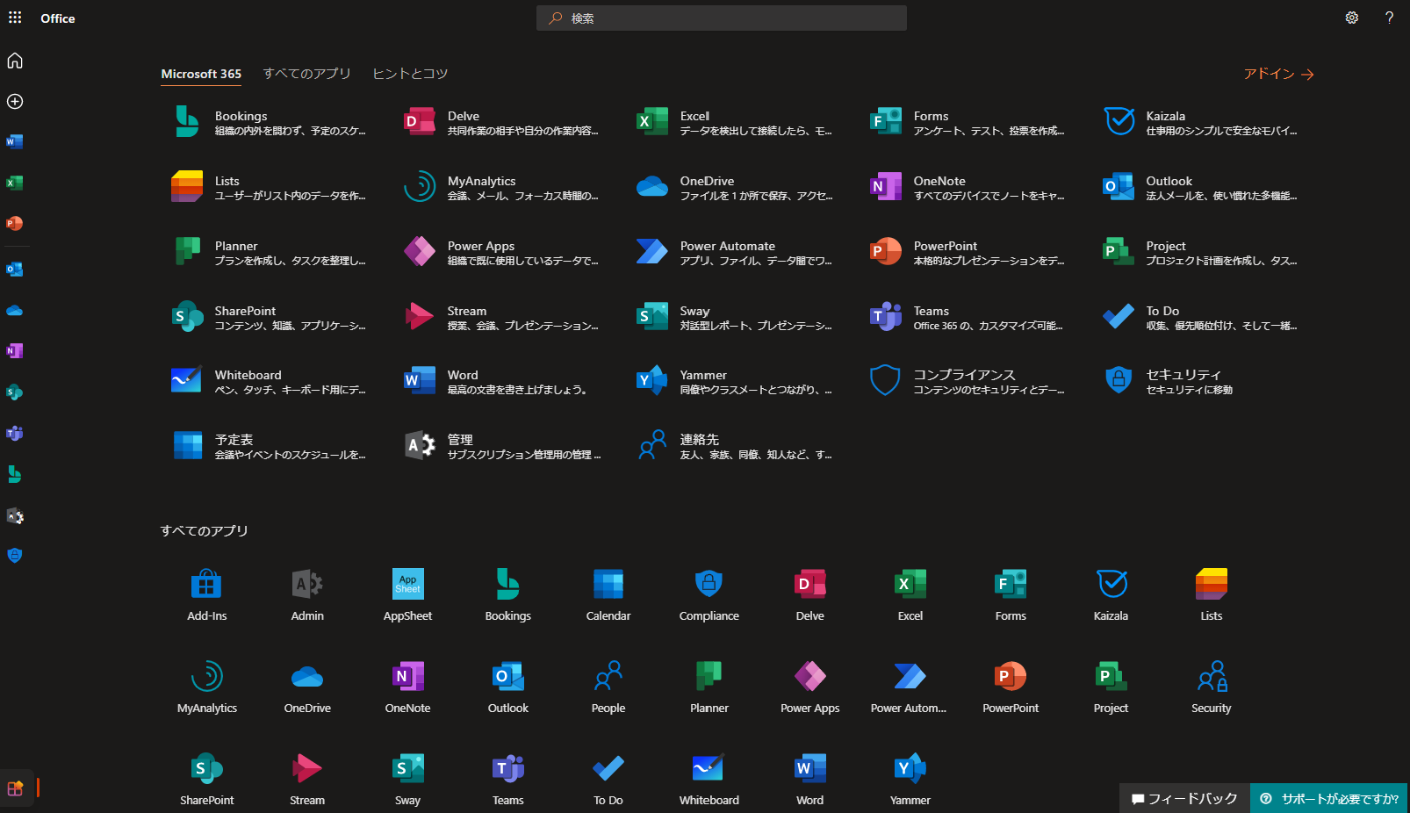The image size is (1410, 813).
Task: Open Teams from the left sidebar
Action: 15,434
